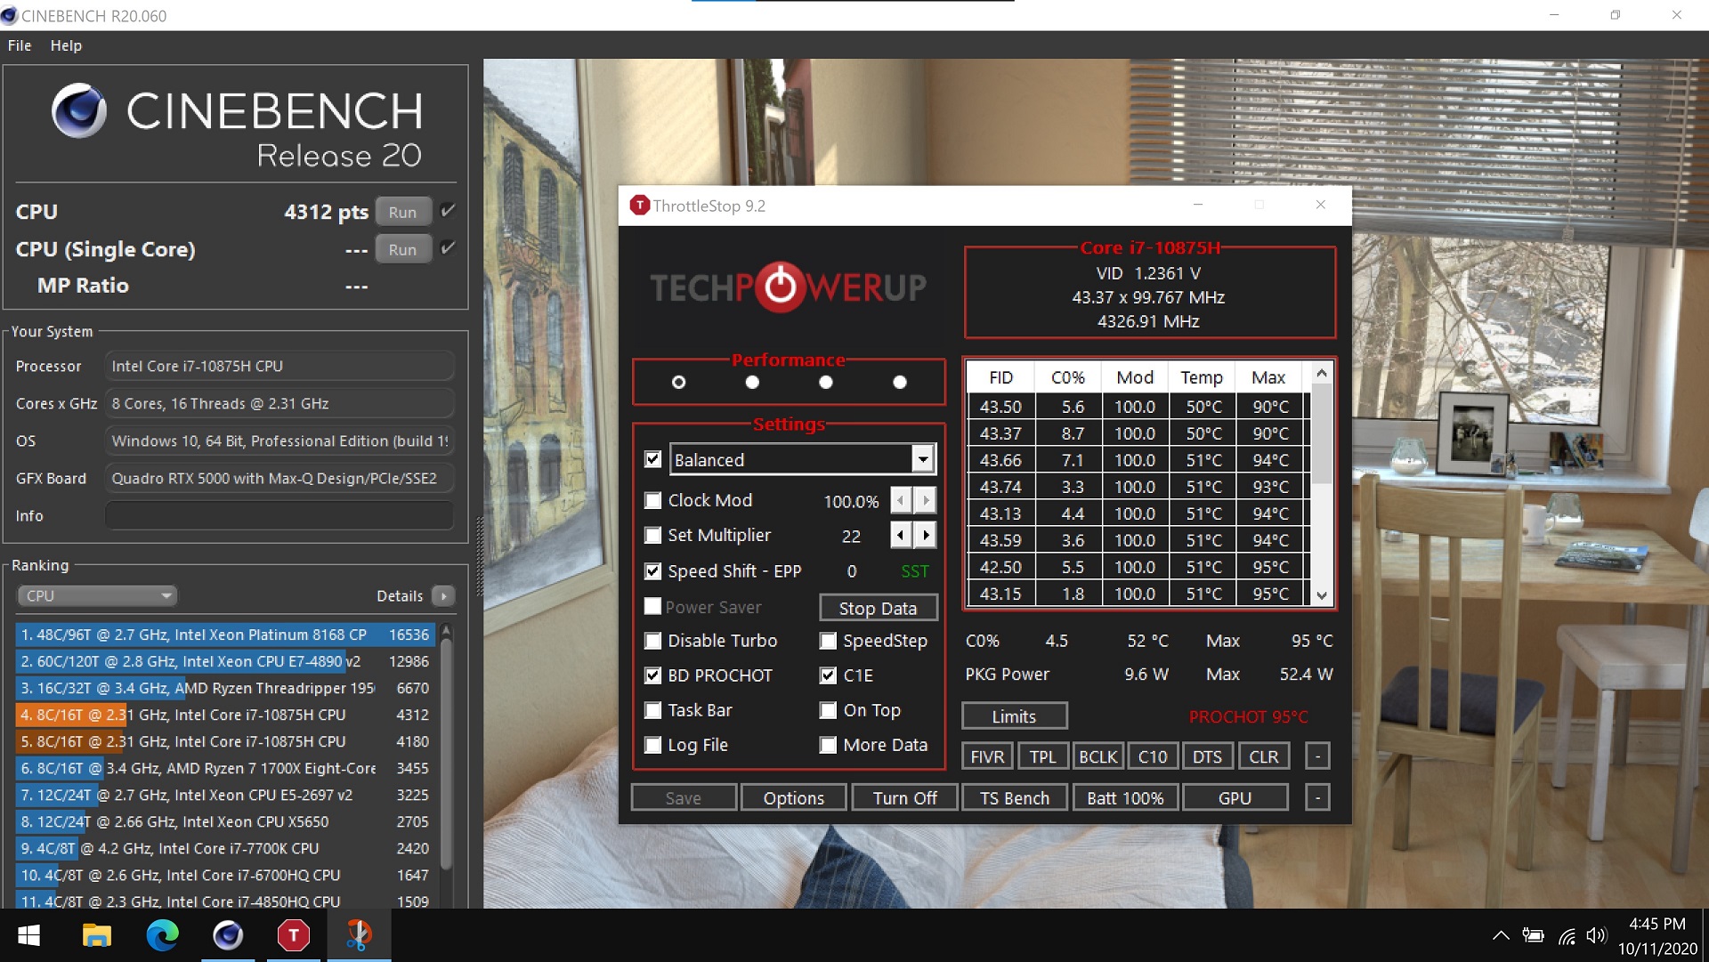Screen dimensions: 1709x962
Task: Enable the Log File checkbox
Action: 653,745
